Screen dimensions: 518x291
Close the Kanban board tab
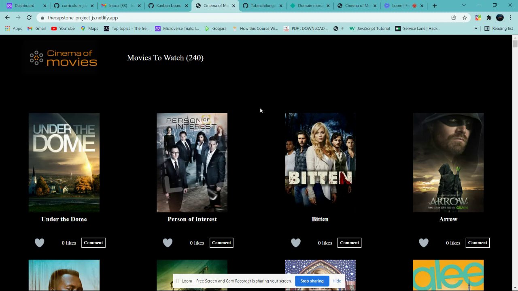[187, 6]
